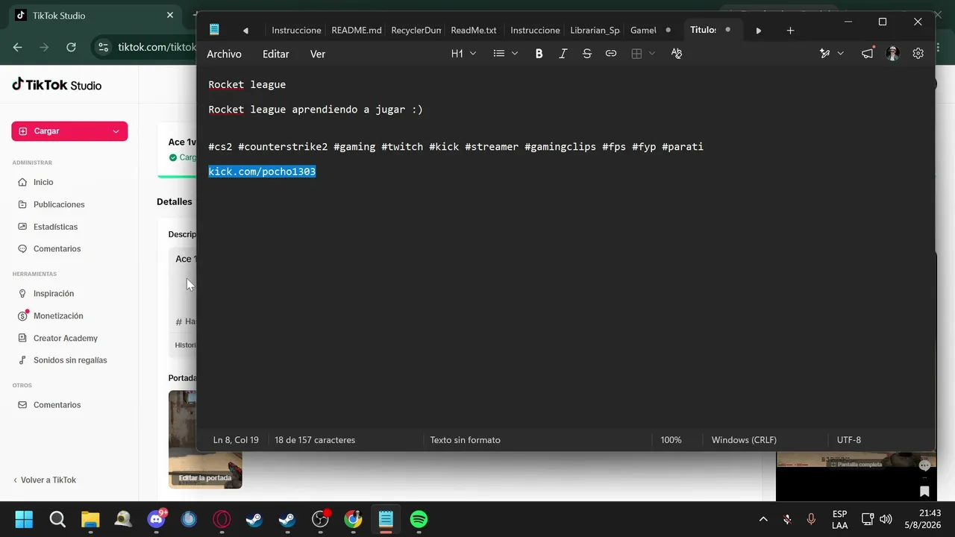
Task: Open Sonidos sin regalías in the sidebar
Action: pyautogui.click(x=69, y=360)
